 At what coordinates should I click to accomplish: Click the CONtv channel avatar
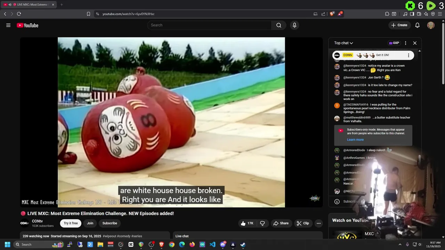click(x=24, y=223)
